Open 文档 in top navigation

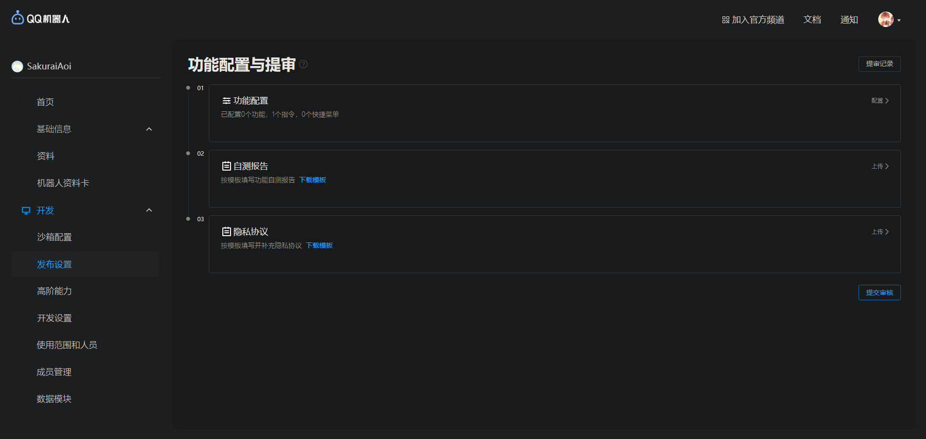point(812,20)
